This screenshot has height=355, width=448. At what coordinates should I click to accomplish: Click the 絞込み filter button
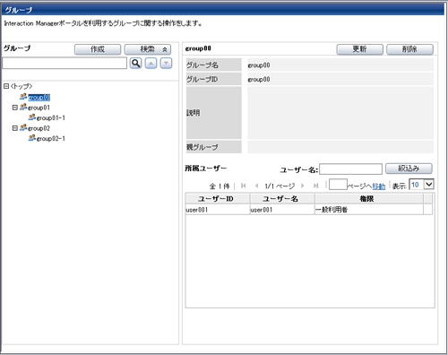click(x=409, y=169)
